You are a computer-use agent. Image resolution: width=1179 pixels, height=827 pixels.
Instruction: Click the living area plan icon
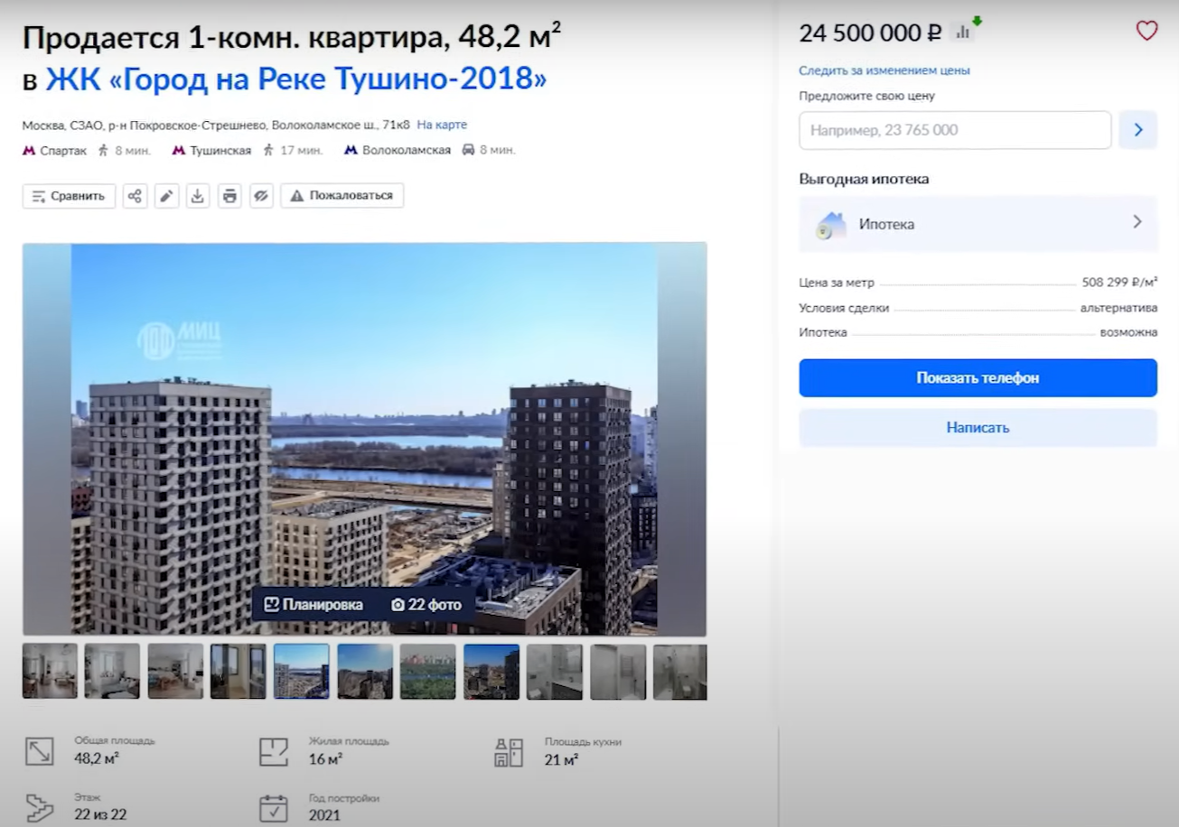coord(273,751)
